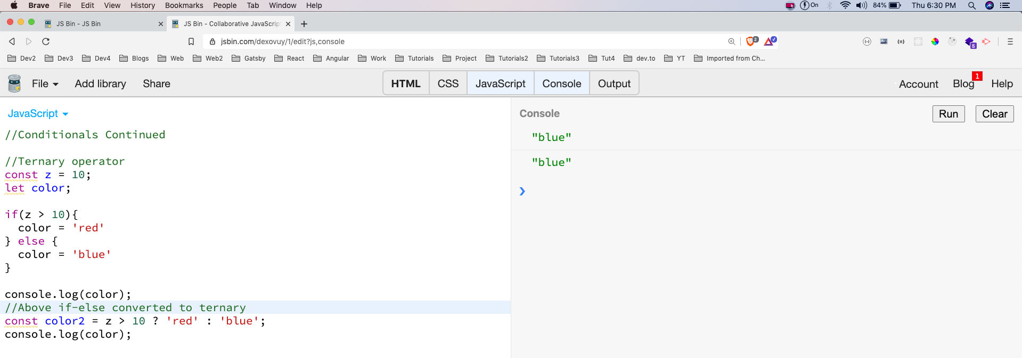Viewport: 1022px width, 358px height.
Task: Open the Window menu in the menu bar
Action: click(x=282, y=5)
